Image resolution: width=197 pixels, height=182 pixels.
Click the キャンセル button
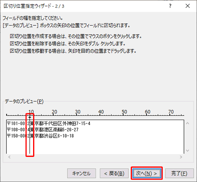[x=82, y=173]
